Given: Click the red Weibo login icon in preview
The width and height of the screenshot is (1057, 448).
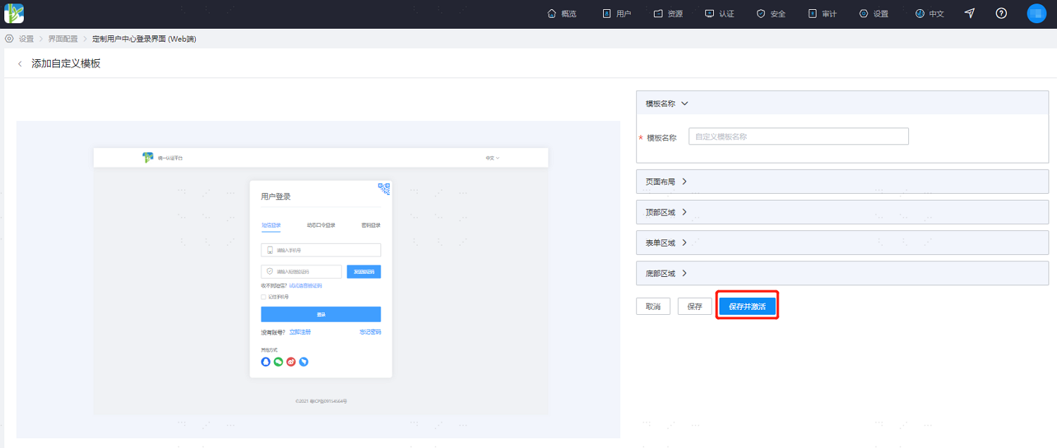Looking at the screenshot, I should pos(291,362).
